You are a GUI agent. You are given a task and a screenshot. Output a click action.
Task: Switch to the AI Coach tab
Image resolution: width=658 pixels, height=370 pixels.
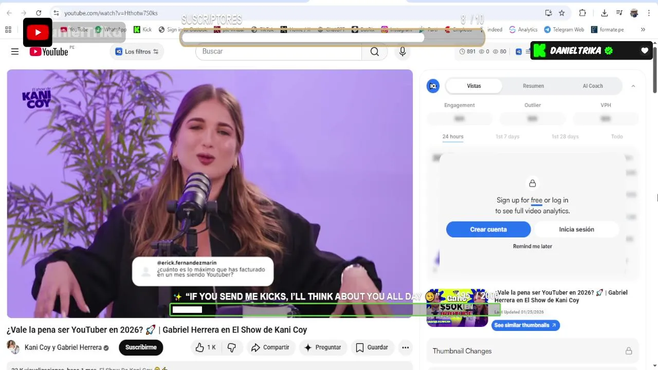593,86
